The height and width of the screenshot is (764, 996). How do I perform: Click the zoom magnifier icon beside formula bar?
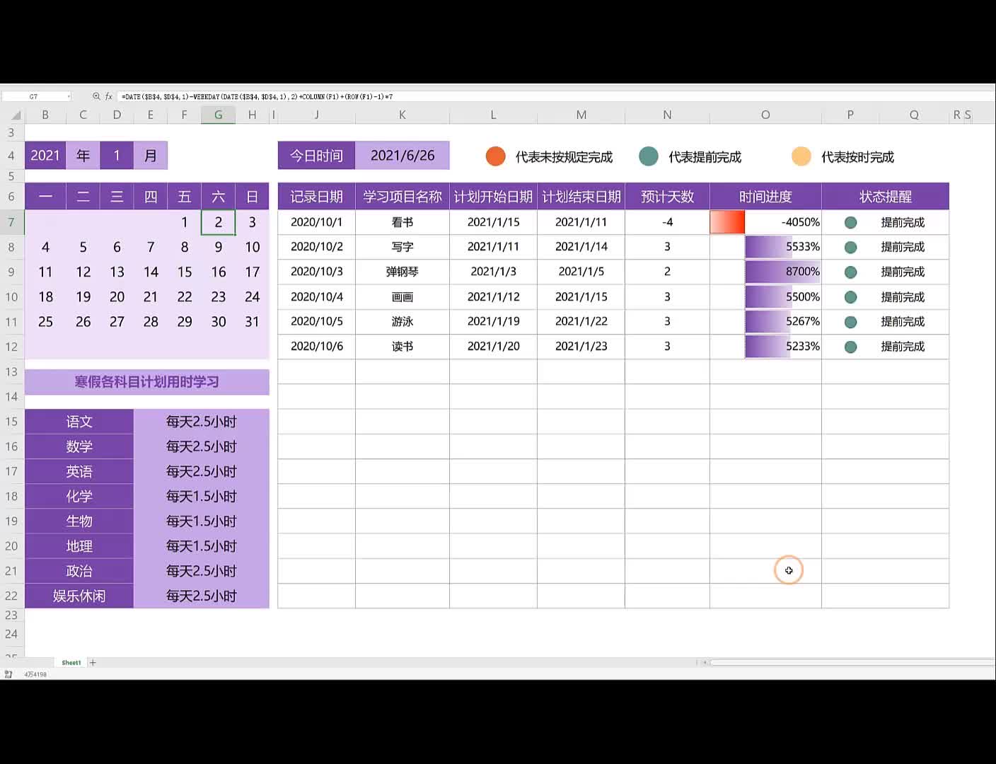point(96,96)
